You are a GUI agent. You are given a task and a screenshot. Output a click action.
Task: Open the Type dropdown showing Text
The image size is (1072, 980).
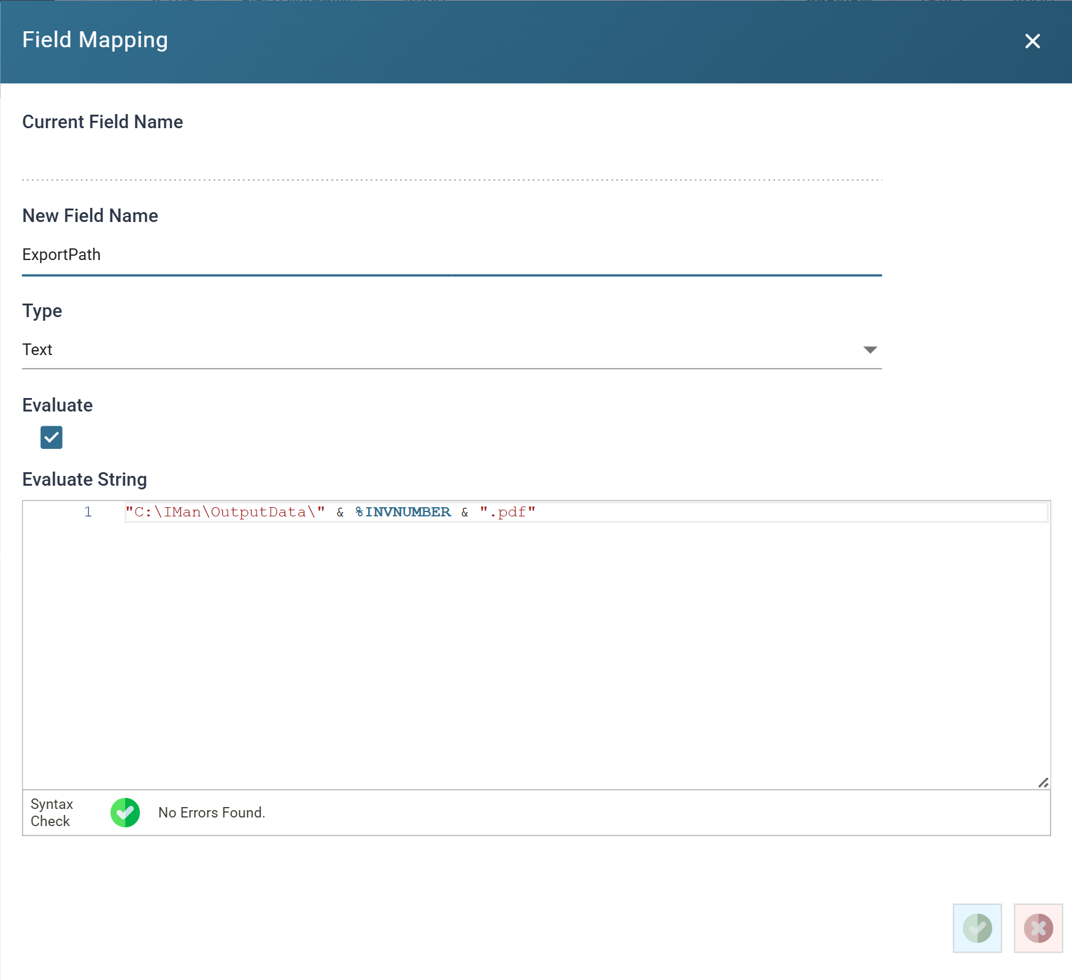(x=452, y=350)
